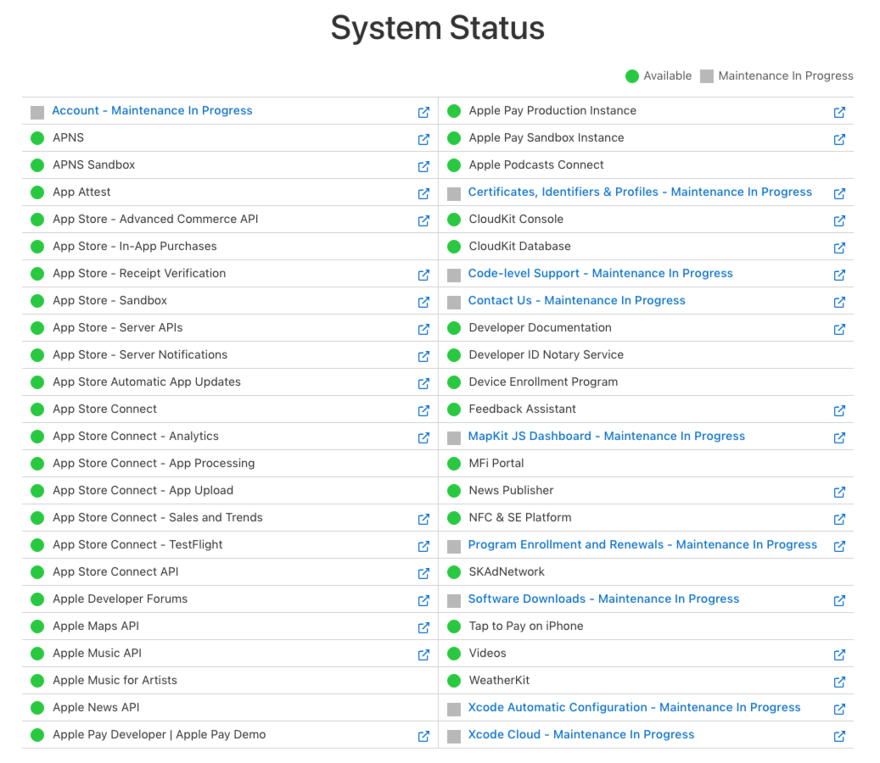Click the System Status heading
The image size is (880, 763).
[438, 27]
